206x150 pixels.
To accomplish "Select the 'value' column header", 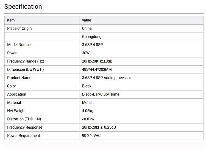I will pos(87,20).
